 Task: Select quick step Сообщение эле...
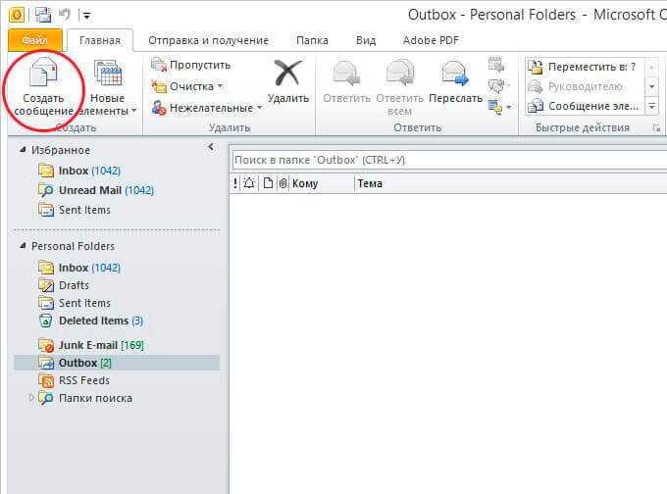pos(583,106)
